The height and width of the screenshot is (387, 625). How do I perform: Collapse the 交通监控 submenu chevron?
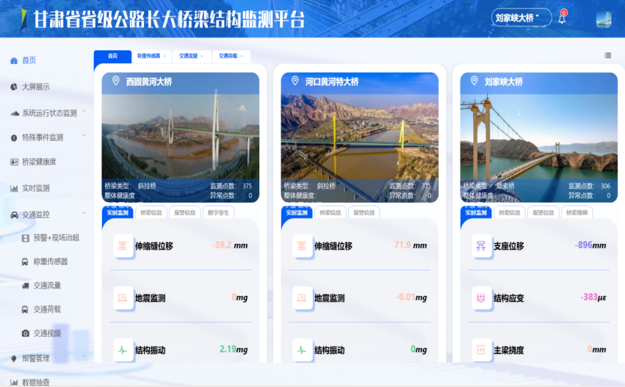pyautogui.click(x=84, y=213)
